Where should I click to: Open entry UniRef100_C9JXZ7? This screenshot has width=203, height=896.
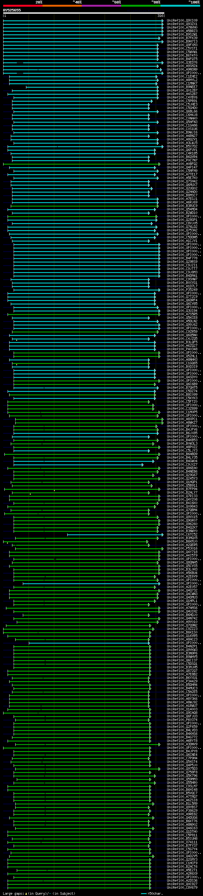tap(182, 465)
